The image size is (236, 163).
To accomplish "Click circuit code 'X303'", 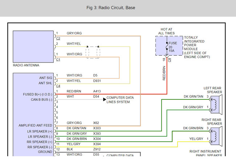I will [97, 128].
